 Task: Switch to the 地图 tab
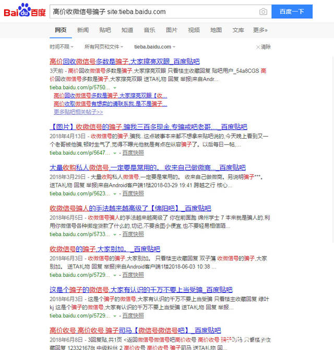[x=216, y=30]
